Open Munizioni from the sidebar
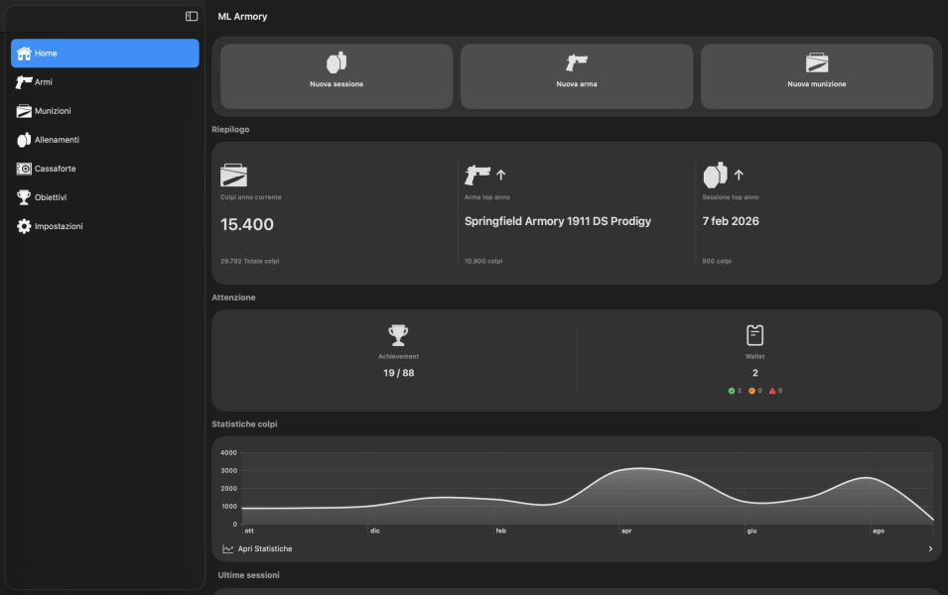Screen dimensions: 948x595 click(x=104, y=111)
